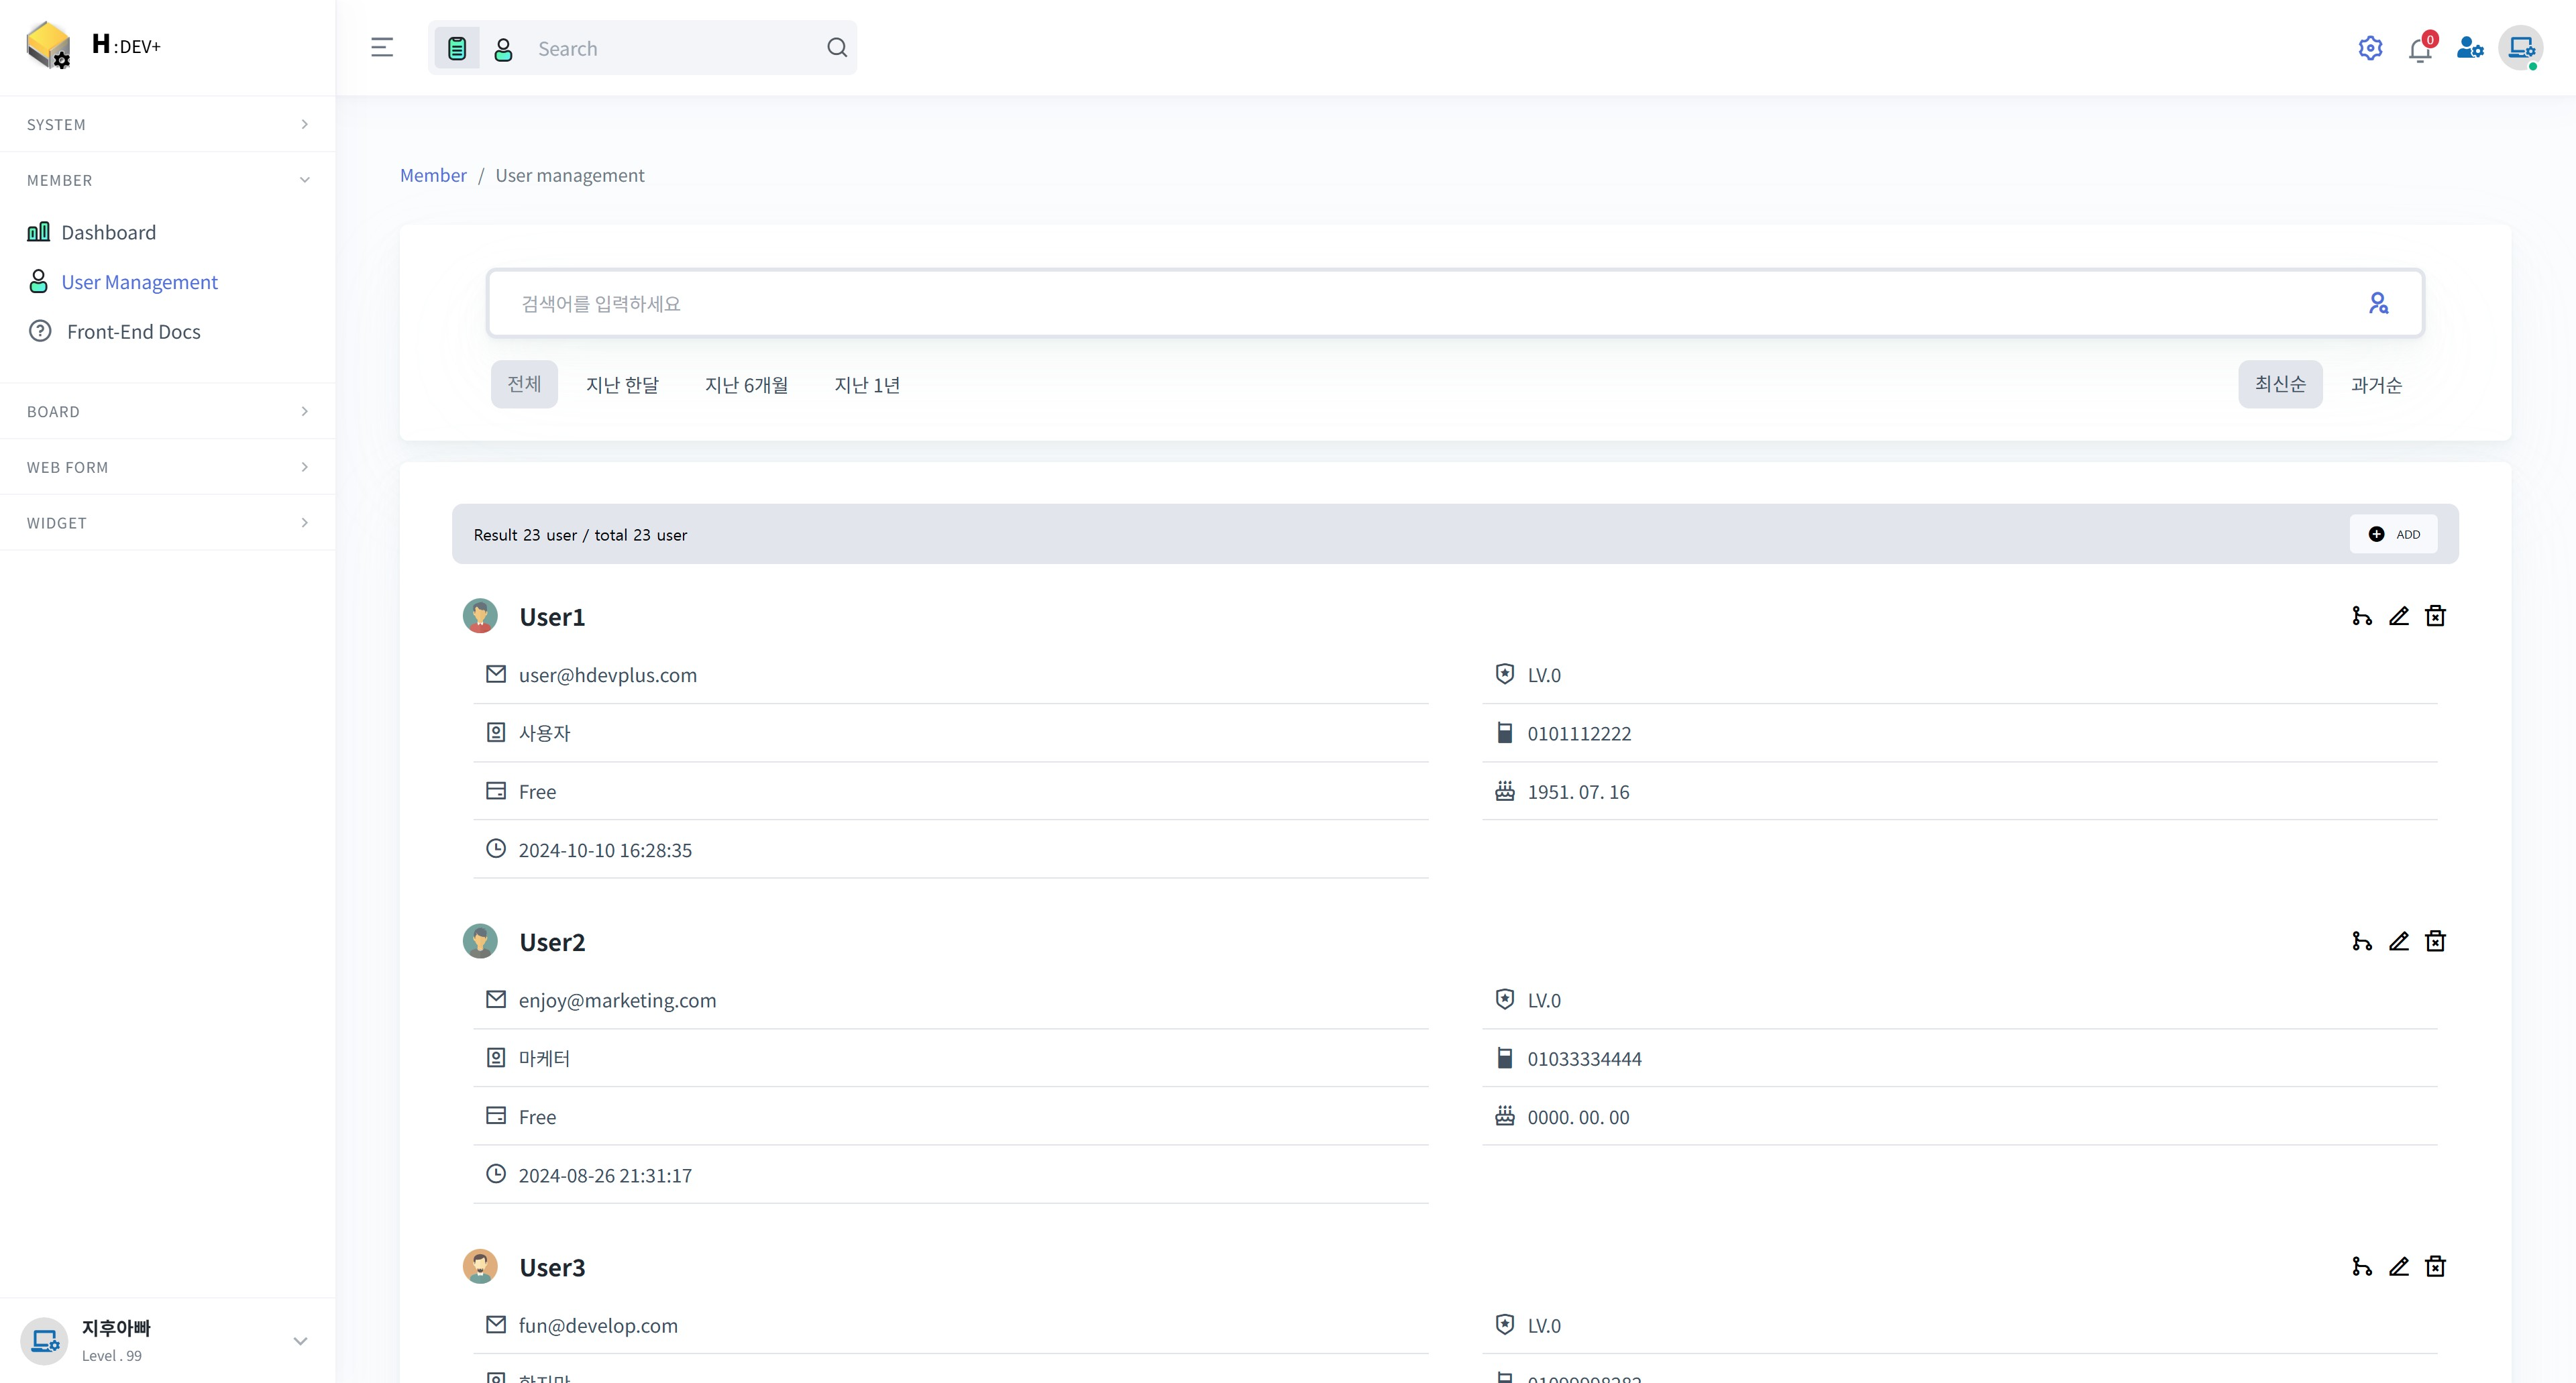Open the settings gear in header
This screenshot has width=2576, height=1383.
point(2370,48)
